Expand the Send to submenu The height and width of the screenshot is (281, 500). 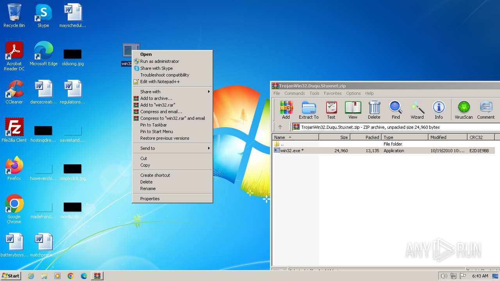[172, 148]
